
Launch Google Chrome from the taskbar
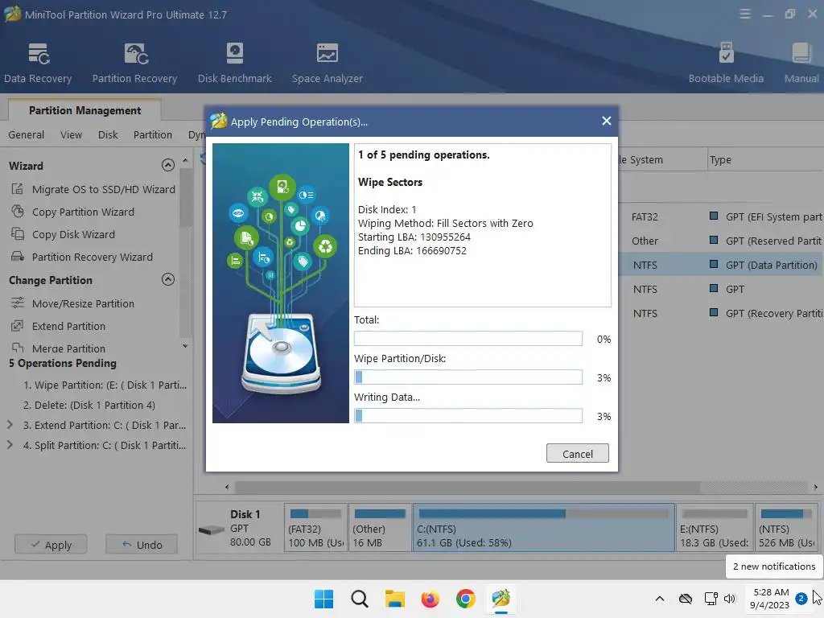[x=466, y=599]
